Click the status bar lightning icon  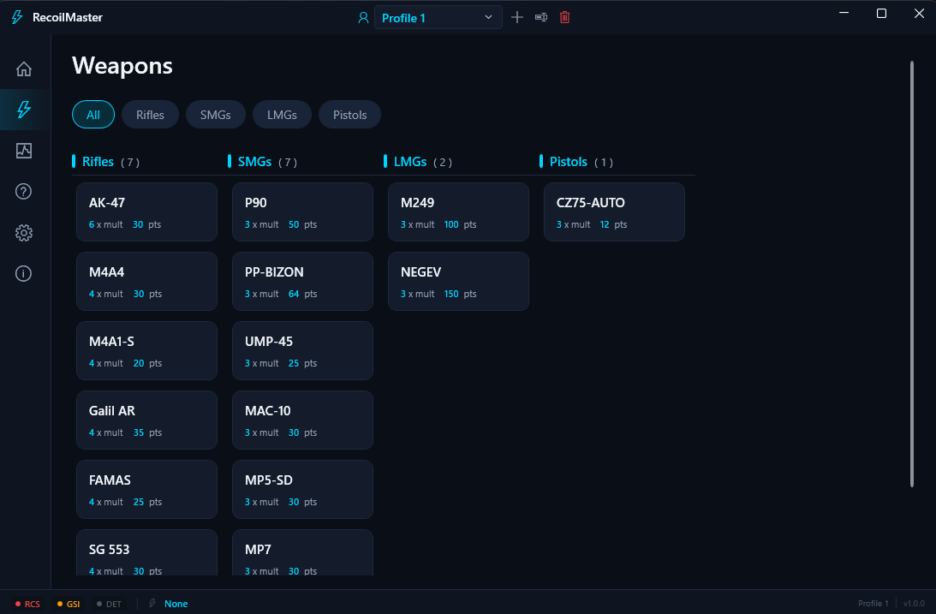click(x=152, y=603)
